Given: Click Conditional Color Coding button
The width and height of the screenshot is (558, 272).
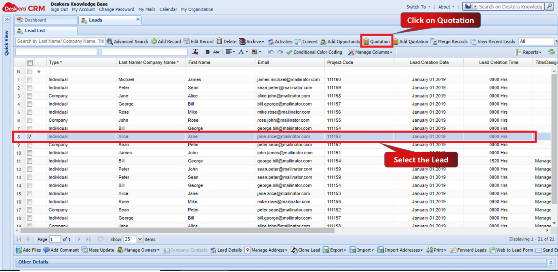Looking at the screenshot, I should 314,52.
